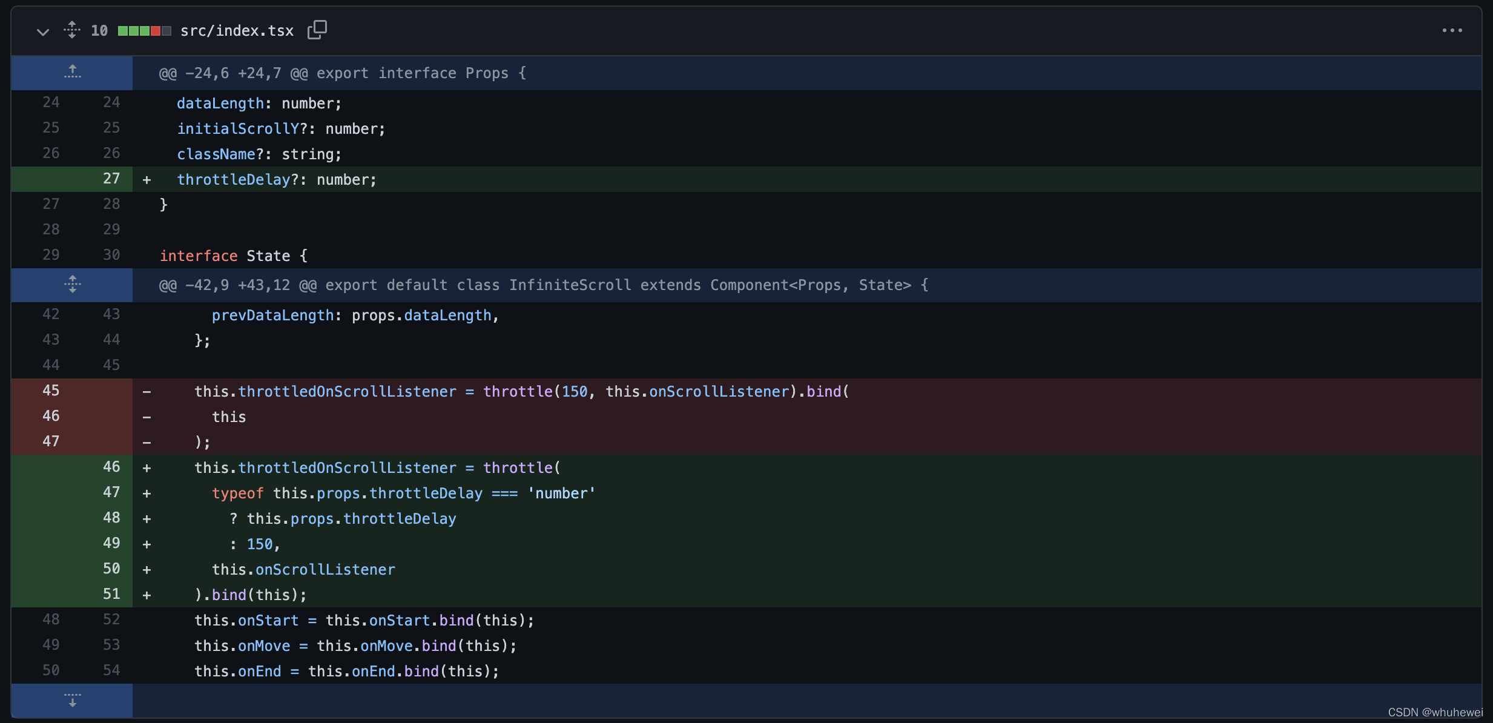
Task: Select new line number 54
Action: click(x=111, y=670)
